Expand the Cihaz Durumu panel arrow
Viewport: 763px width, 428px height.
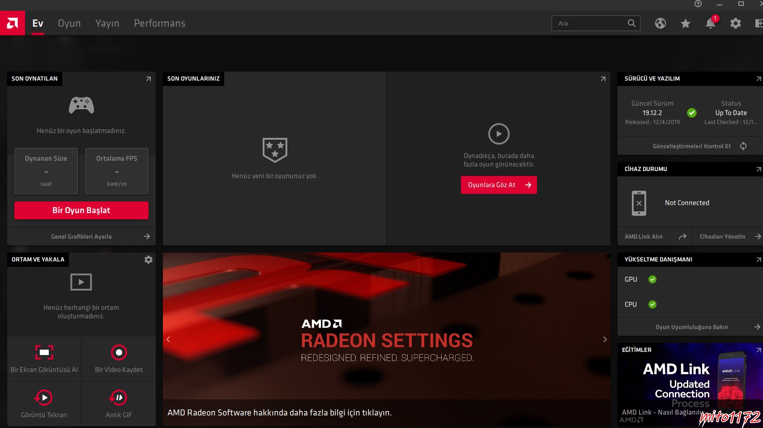(x=759, y=169)
